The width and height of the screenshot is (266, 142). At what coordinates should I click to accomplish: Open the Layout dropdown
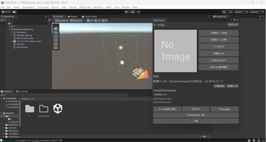point(257,12)
